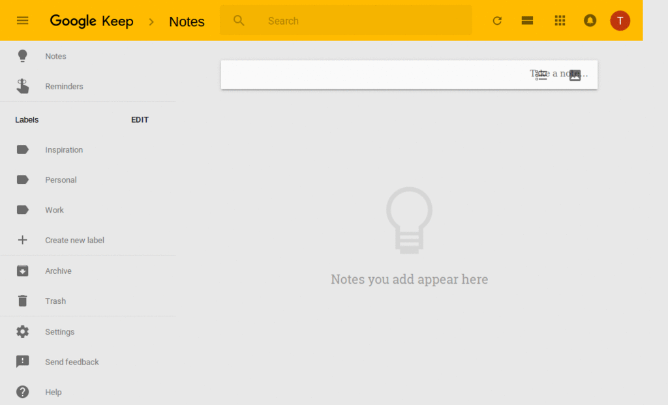
Task: Click the Notes lightbulb icon in sidebar
Action: point(23,56)
